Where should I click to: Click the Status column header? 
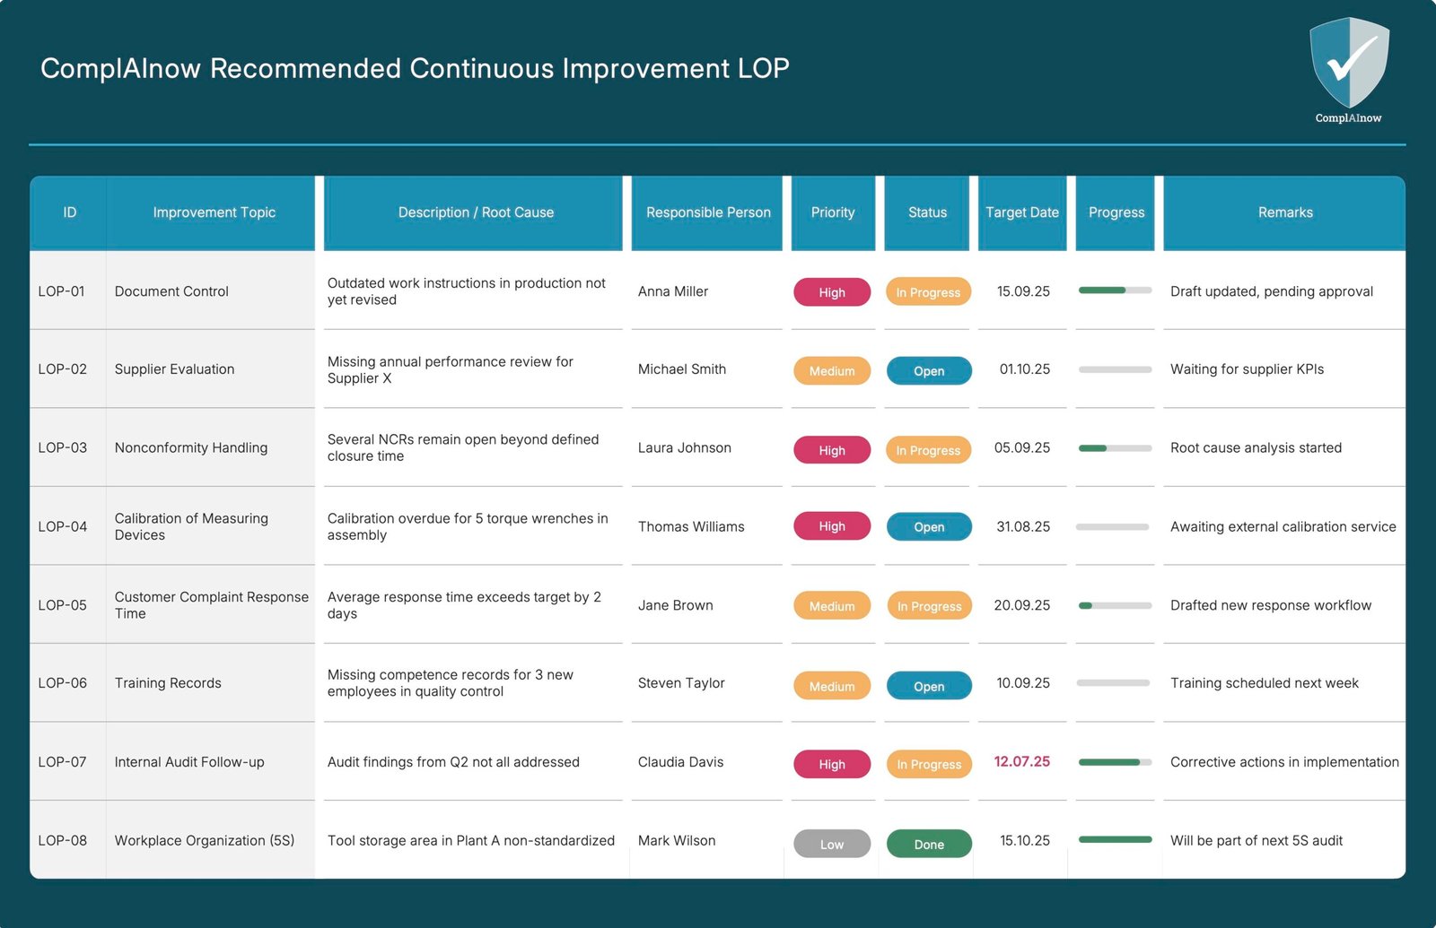[x=927, y=212]
